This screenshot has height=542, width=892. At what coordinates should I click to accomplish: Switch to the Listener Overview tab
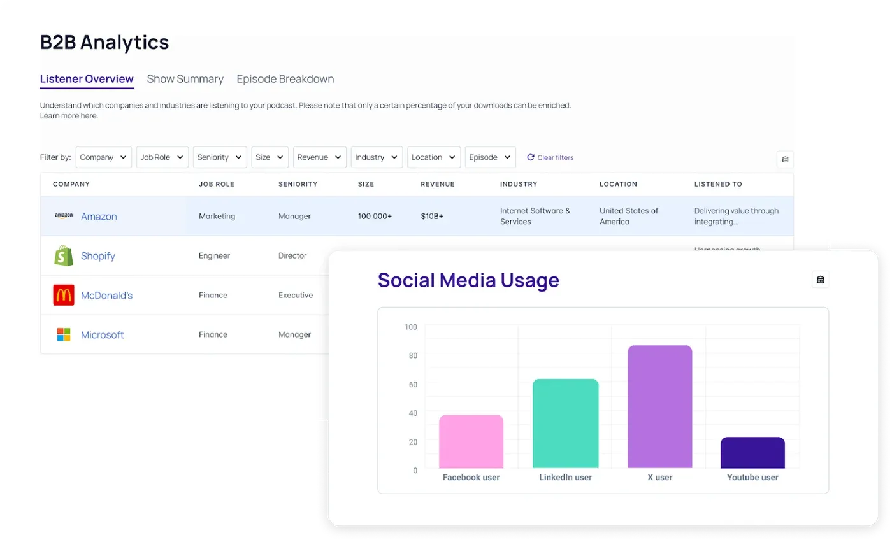tap(87, 79)
